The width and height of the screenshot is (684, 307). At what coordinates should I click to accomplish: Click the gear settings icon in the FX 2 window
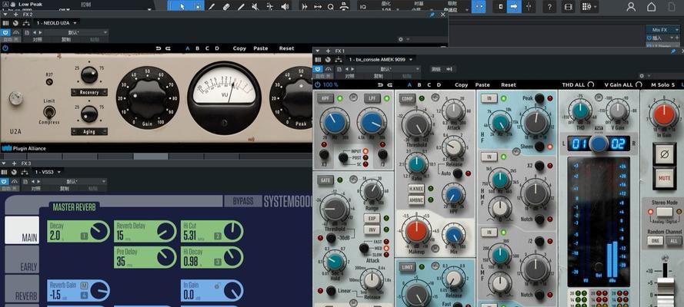point(400,39)
